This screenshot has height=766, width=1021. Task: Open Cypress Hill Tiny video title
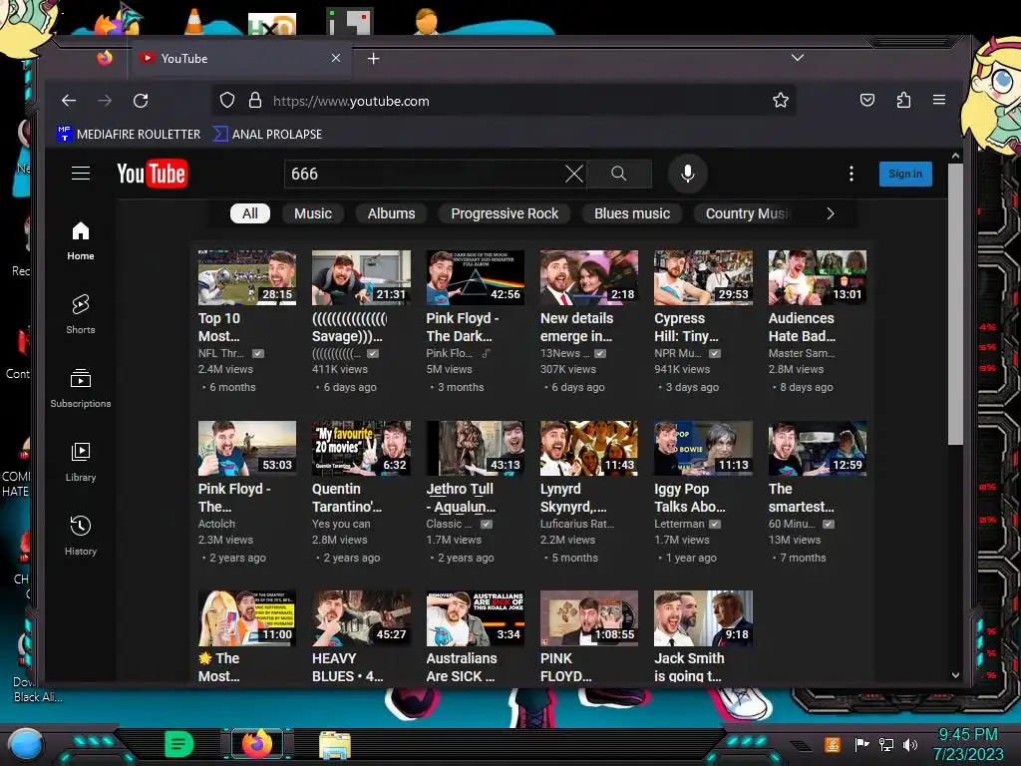coord(686,327)
